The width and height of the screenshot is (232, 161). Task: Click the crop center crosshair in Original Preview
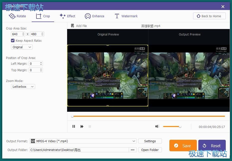tap(108, 75)
